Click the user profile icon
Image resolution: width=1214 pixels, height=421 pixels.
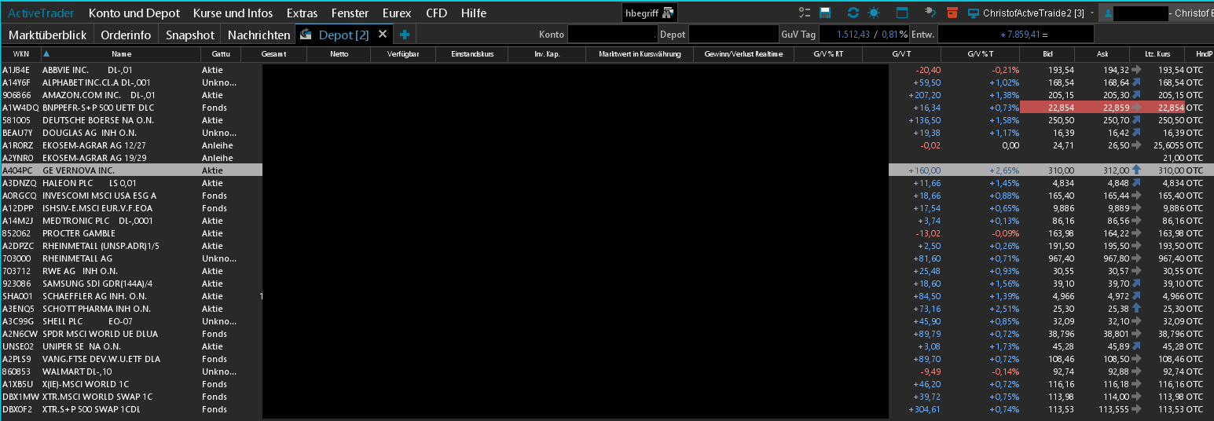pos(1107,13)
